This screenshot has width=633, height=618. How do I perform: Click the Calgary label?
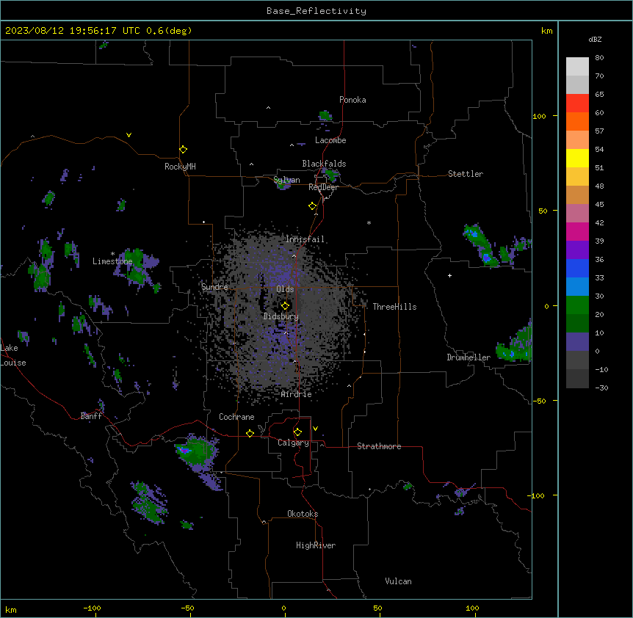pos(293,443)
